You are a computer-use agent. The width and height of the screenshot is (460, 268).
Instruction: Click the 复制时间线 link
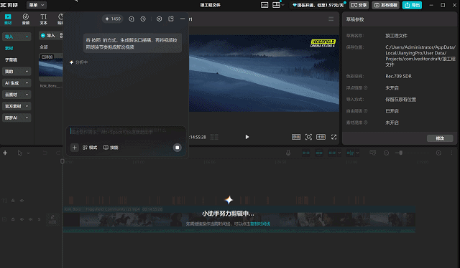(x=260, y=224)
